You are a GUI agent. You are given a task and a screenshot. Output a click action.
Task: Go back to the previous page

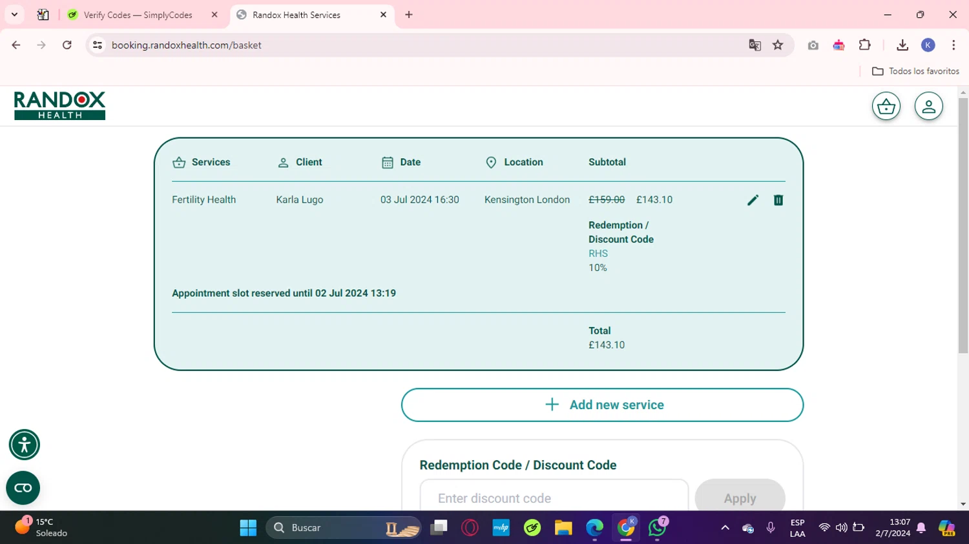pos(16,45)
